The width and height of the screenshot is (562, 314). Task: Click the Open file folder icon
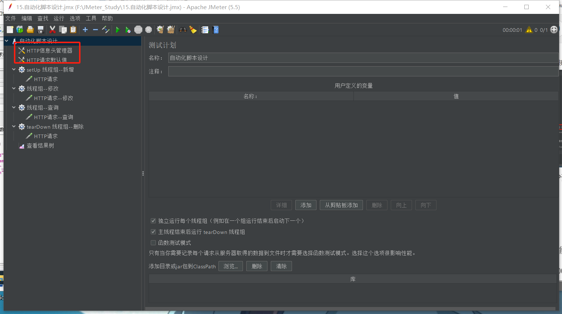click(x=30, y=30)
